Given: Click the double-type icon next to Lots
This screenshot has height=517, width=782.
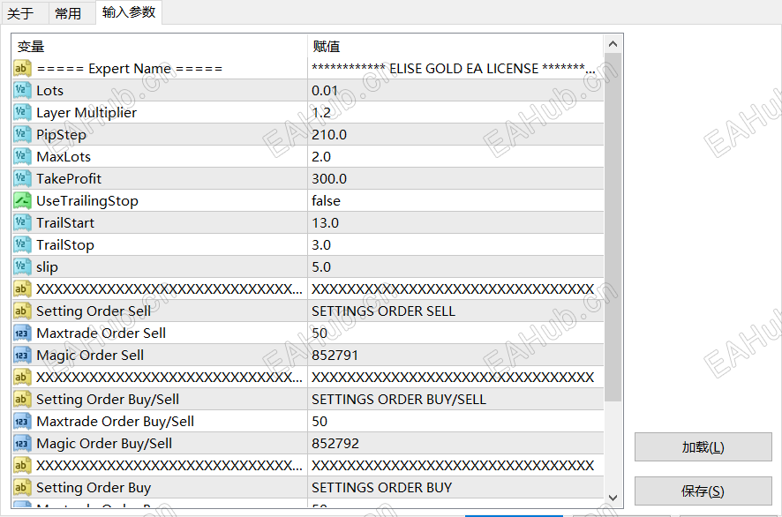Looking at the screenshot, I should (x=22, y=90).
